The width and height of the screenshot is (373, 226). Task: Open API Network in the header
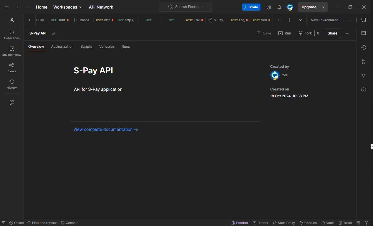(101, 7)
